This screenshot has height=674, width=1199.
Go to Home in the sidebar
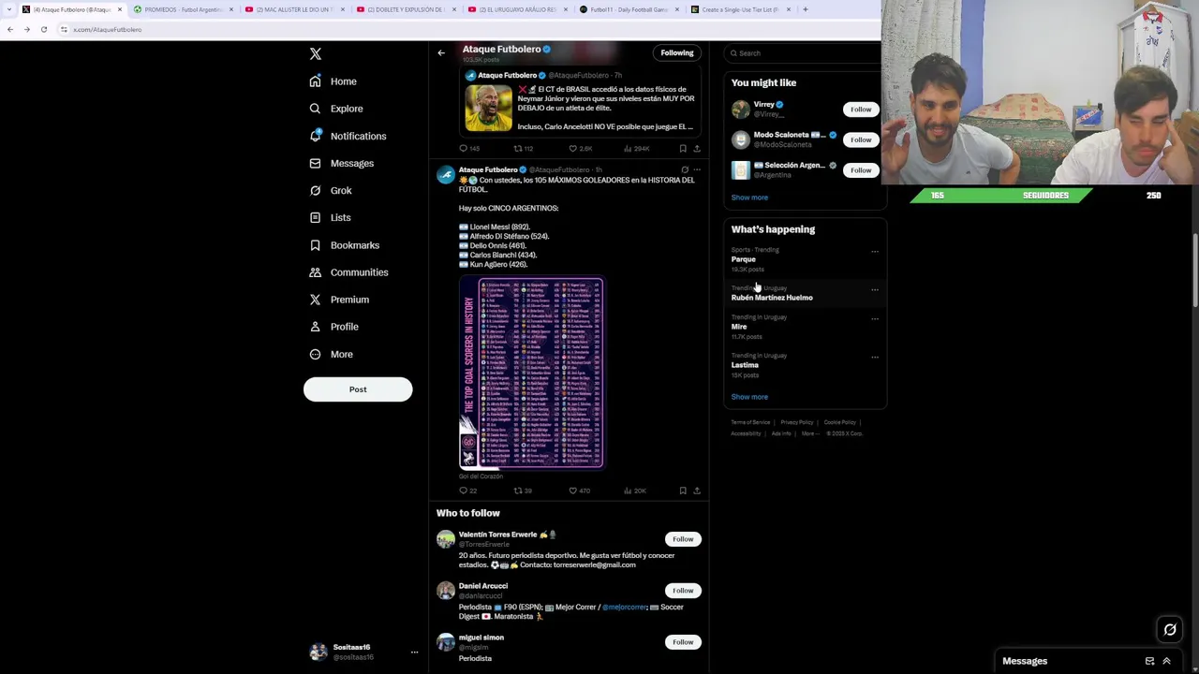(333, 81)
